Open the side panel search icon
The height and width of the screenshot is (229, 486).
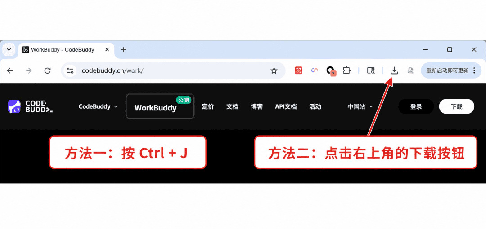tap(371, 70)
